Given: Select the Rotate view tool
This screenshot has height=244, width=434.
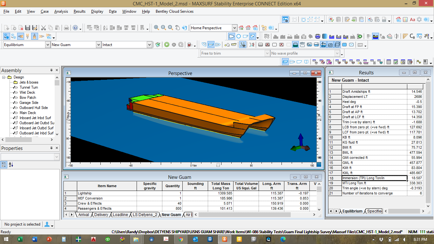Looking at the screenshot, I should click(184, 28).
